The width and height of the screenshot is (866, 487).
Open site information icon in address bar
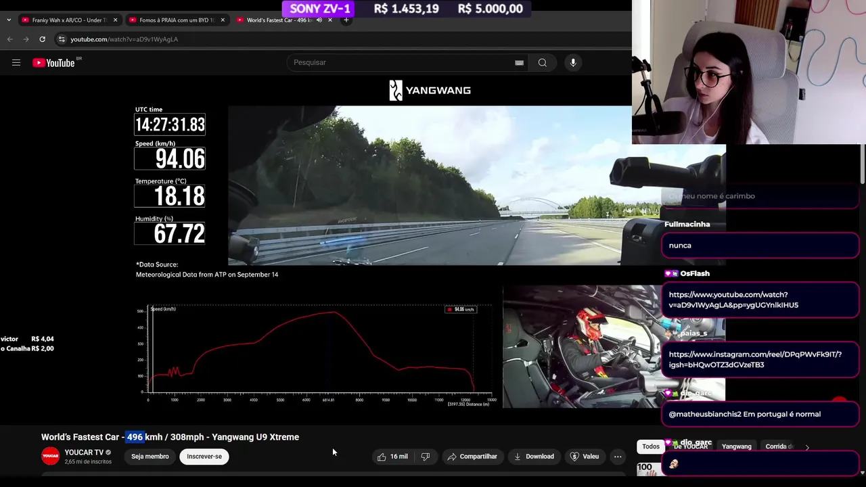click(x=62, y=39)
